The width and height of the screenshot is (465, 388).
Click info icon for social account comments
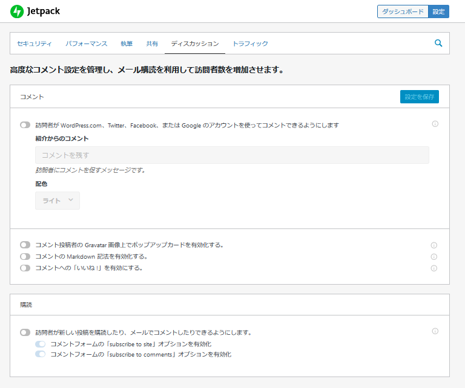pos(435,124)
